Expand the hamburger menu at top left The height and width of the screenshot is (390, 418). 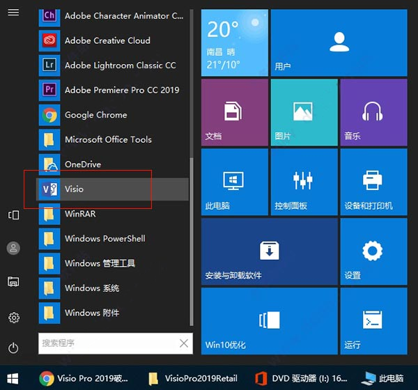pyautogui.click(x=13, y=13)
